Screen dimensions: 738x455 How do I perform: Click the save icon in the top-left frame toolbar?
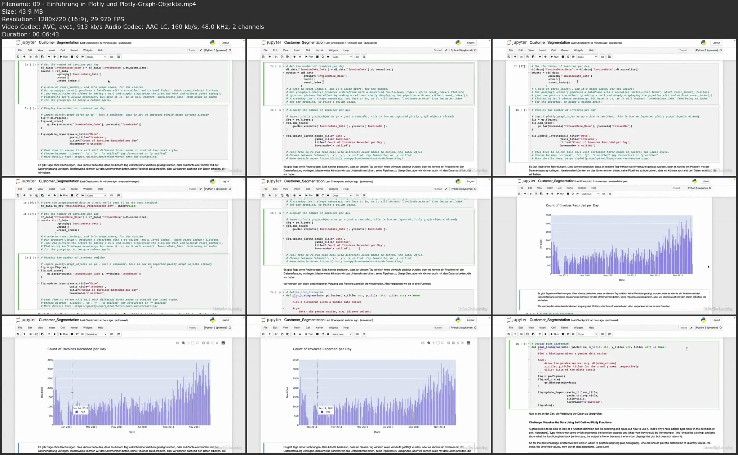click(18, 57)
